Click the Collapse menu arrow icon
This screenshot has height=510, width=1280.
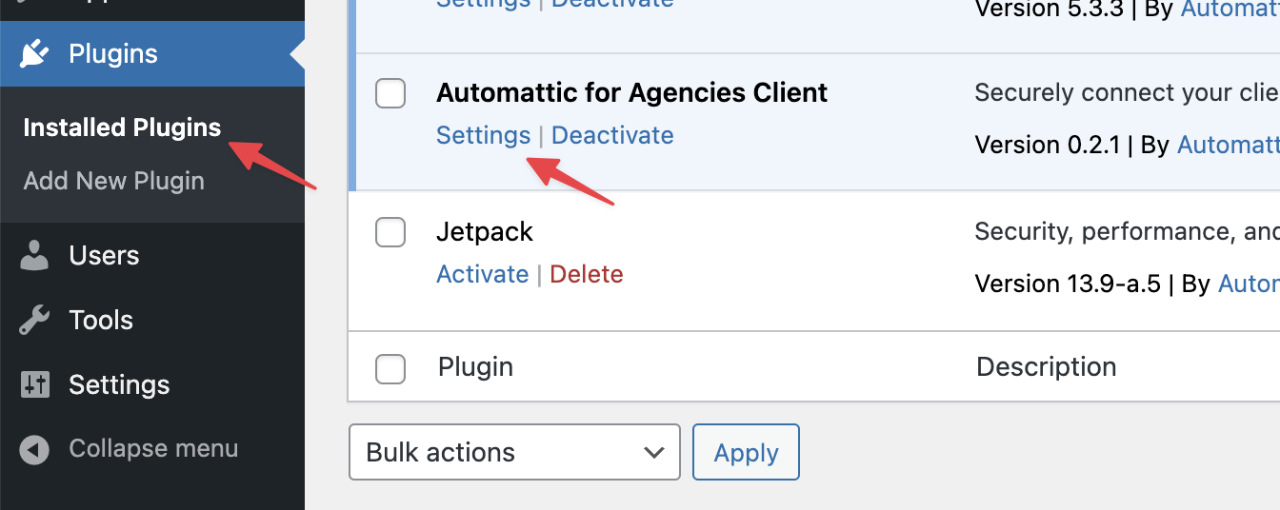point(34,449)
